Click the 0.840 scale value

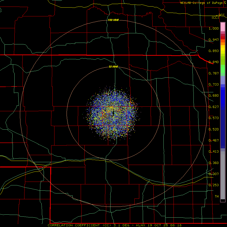(214, 62)
